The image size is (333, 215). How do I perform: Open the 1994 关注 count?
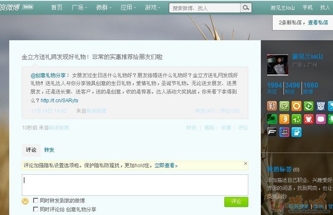coord(275,88)
